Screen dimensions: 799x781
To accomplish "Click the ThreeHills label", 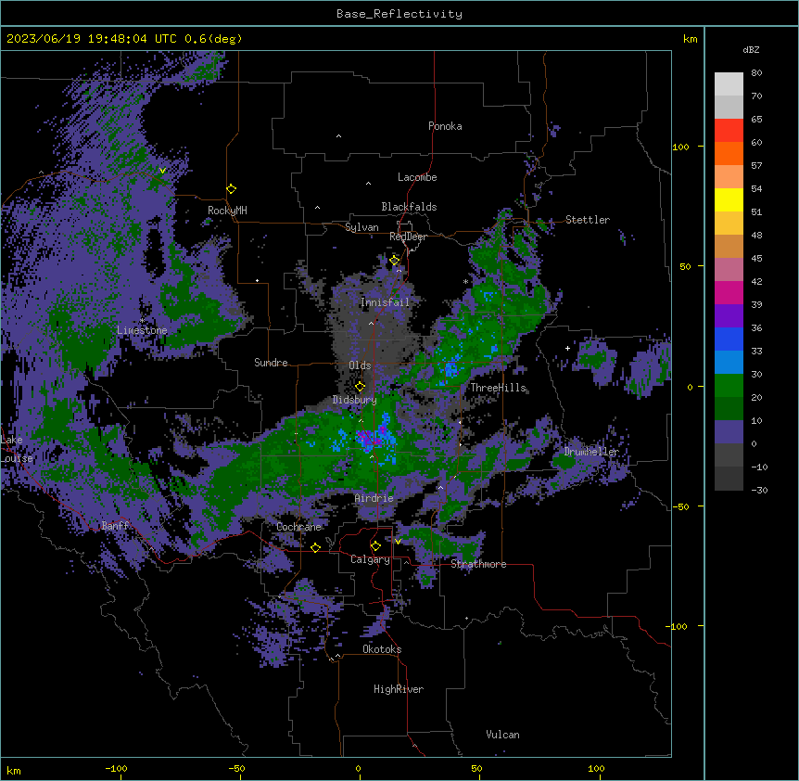I will pos(498,388).
